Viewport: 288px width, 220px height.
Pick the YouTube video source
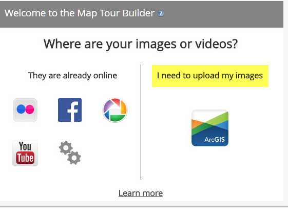(x=25, y=153)
